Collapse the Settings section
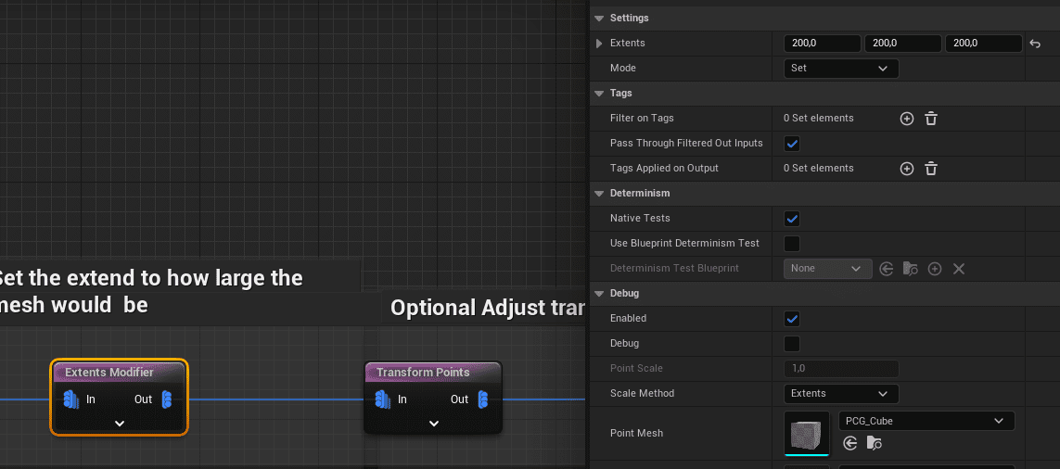This screenshot has height=469, width=1060. click(x=599, y=19)
